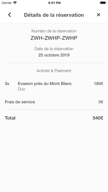Tap the Carrier label in status bar
Image resolution: width=108 pixels, height=192 pixels.
[7, 3]
